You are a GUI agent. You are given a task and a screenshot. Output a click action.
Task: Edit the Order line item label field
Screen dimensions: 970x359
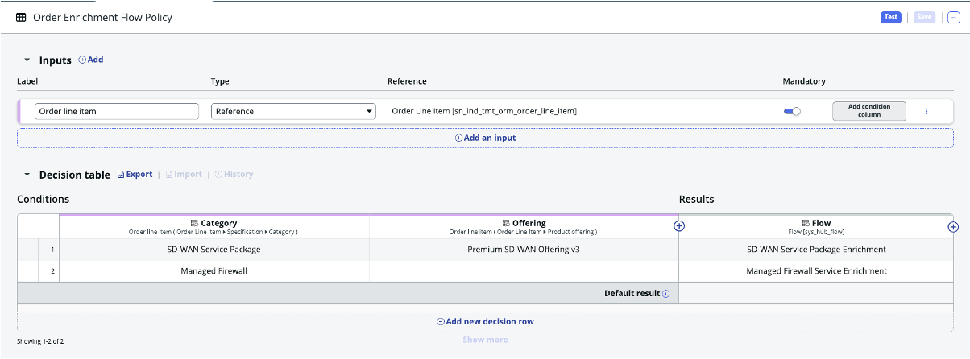[x=117, y=111]
